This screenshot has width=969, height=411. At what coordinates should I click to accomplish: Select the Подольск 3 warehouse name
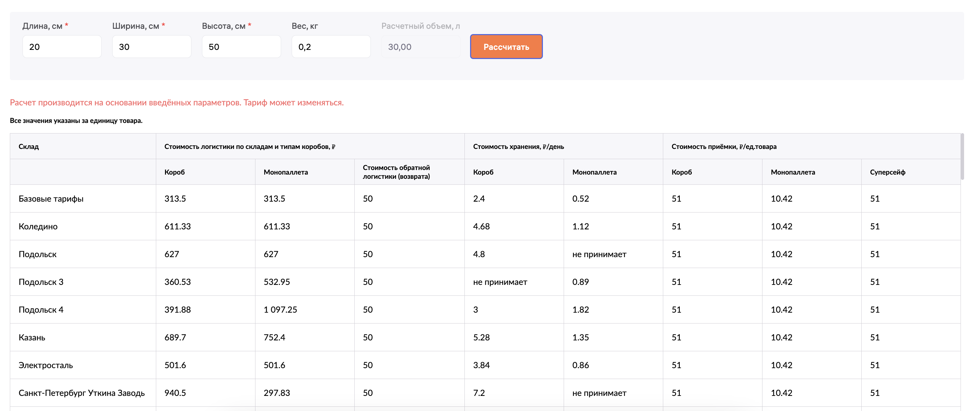click(41, 282)
